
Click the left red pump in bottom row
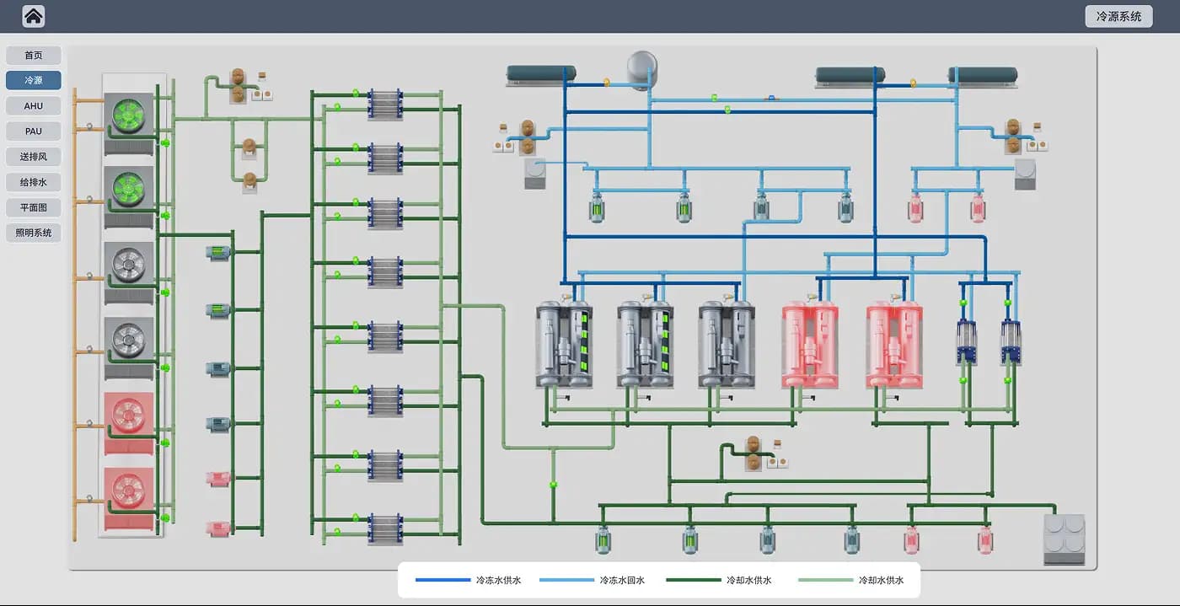click(911, 539)
